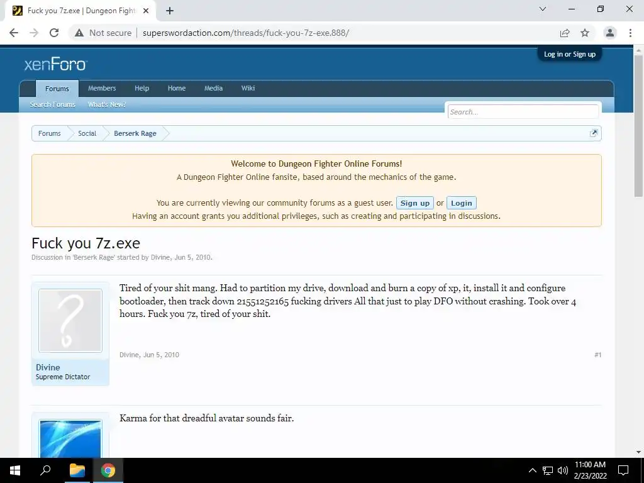Screen dimensions: 644x483
Task: Open the tab search dropdown arrow
Action: (x=543, y=9)
